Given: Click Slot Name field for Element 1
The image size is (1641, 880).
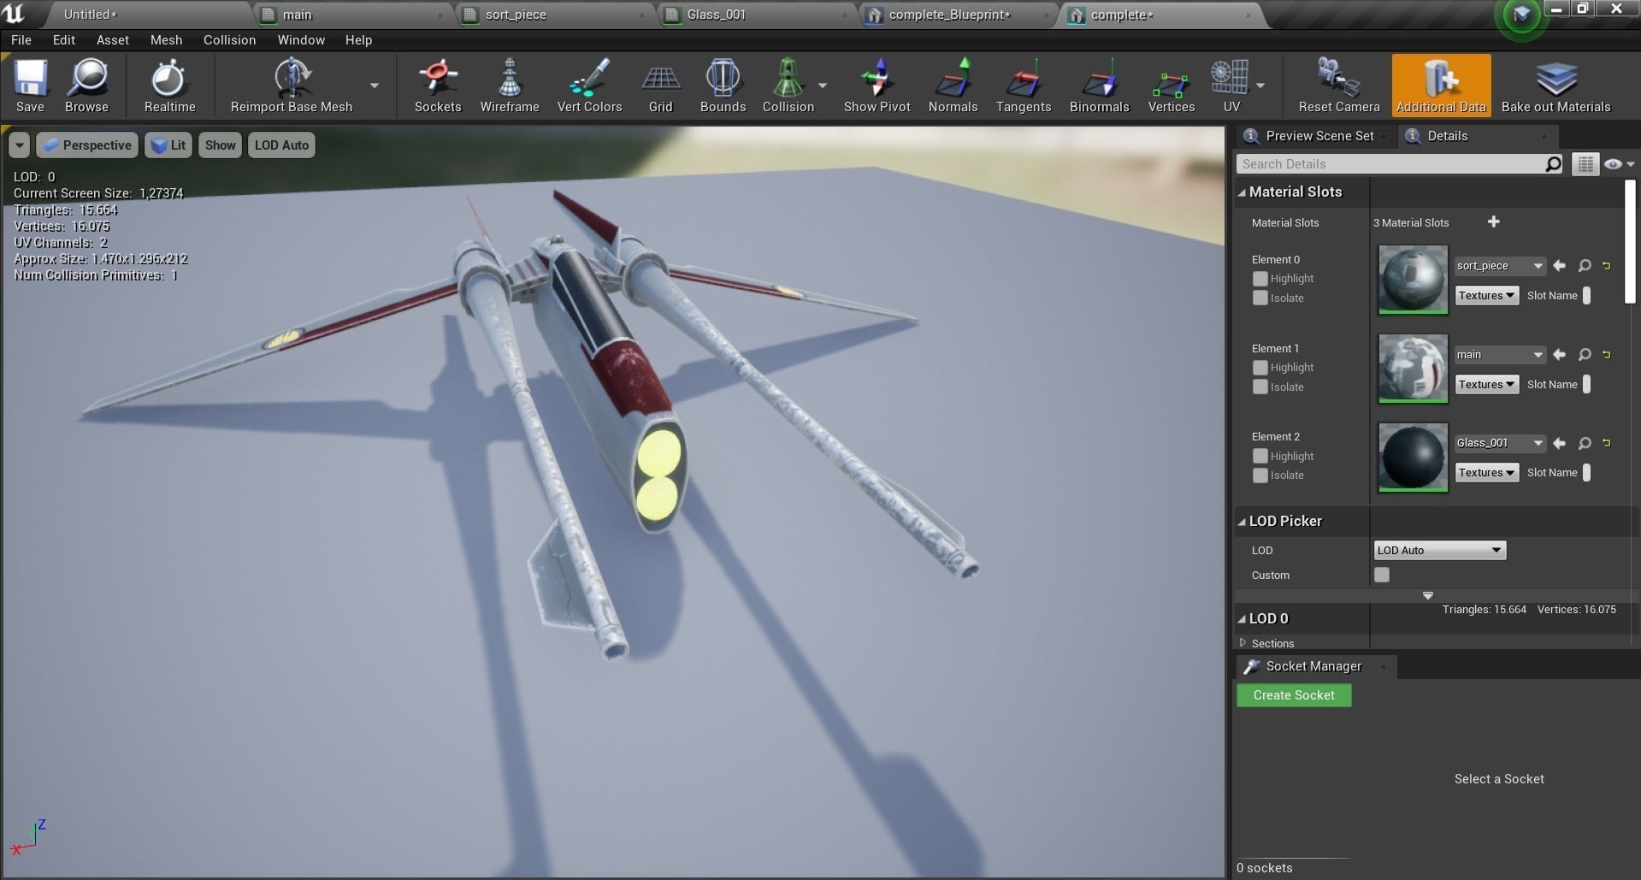Looking at the screenshot, I should (x=1587, y=385).
